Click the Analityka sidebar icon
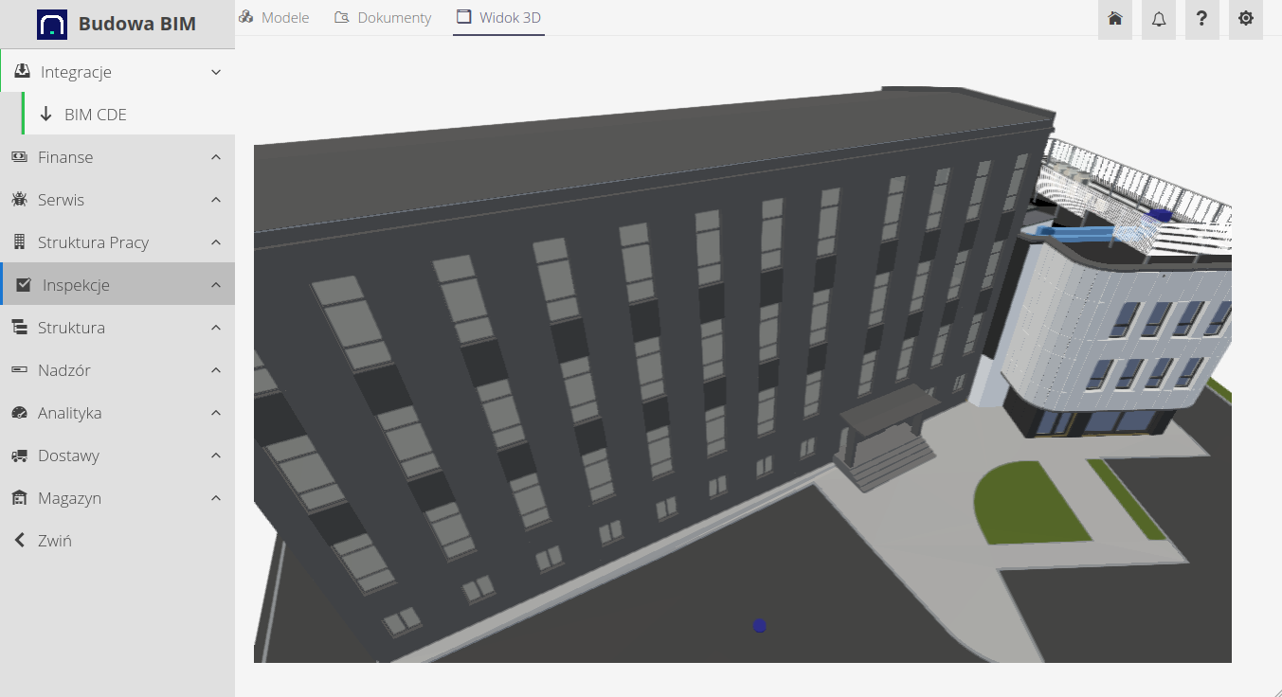Screen dimensions: 1282x697 [20, 412]
